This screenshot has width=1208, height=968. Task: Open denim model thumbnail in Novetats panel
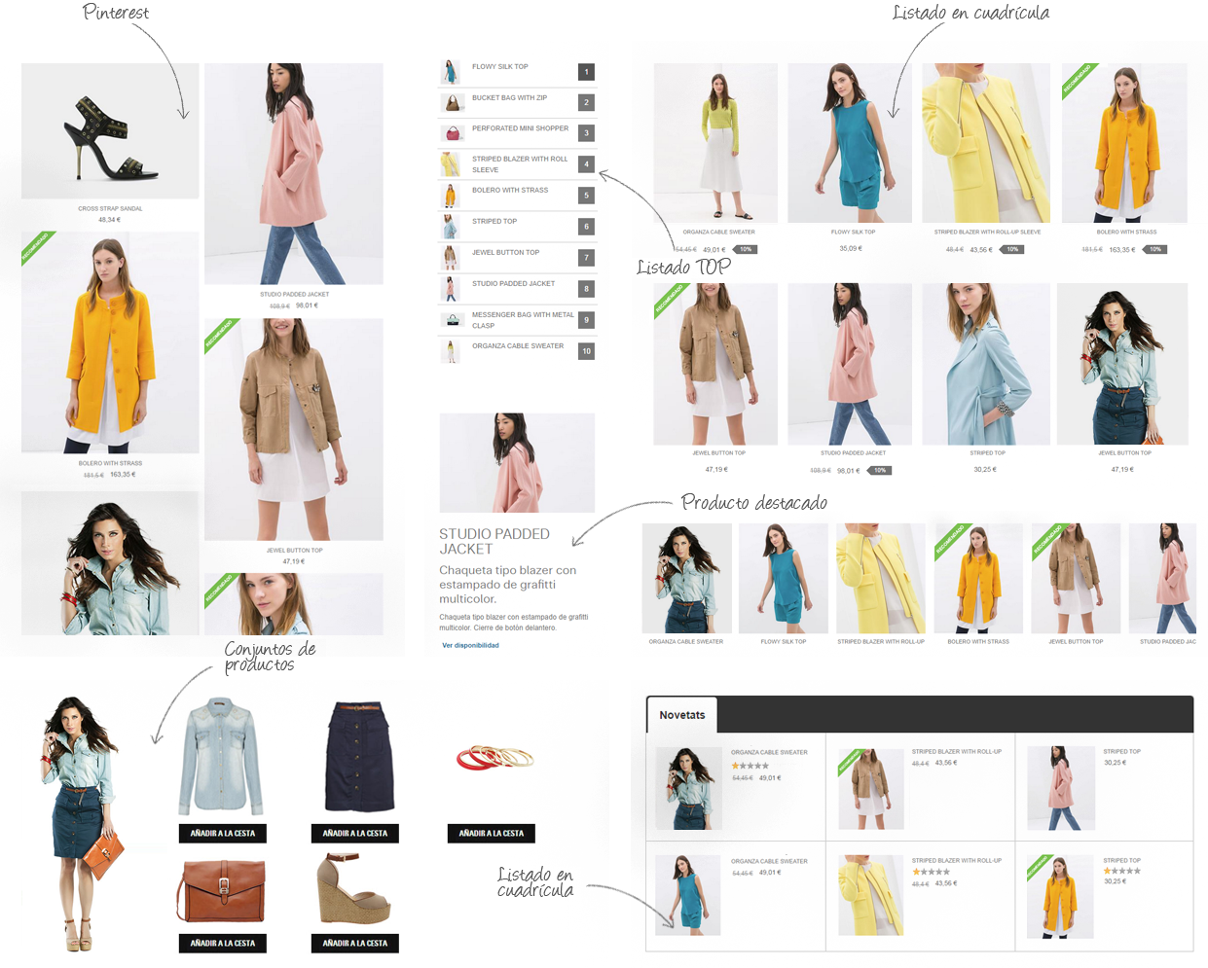click(688, 788)
